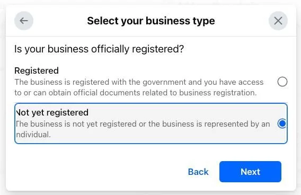The image size is (301, 195).
Task: Click empty space inside the highlighted option card
Action: pyautogui.click(x=163, y=135)
